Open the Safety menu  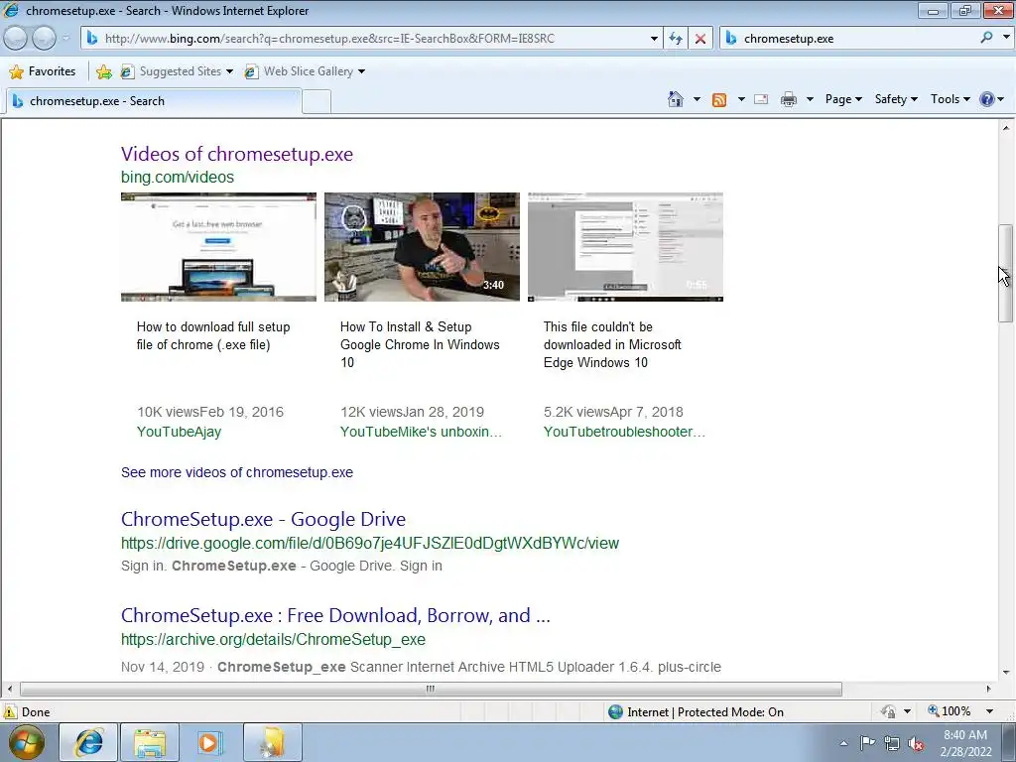(896, 99)
